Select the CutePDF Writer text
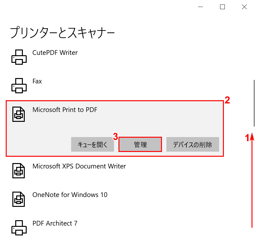255x237 pixels. [x=55, y=53]
